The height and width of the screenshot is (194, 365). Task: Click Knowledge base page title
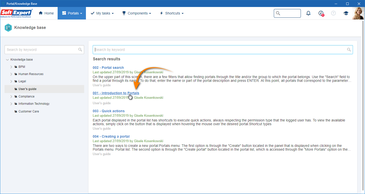tap(30, 28)
